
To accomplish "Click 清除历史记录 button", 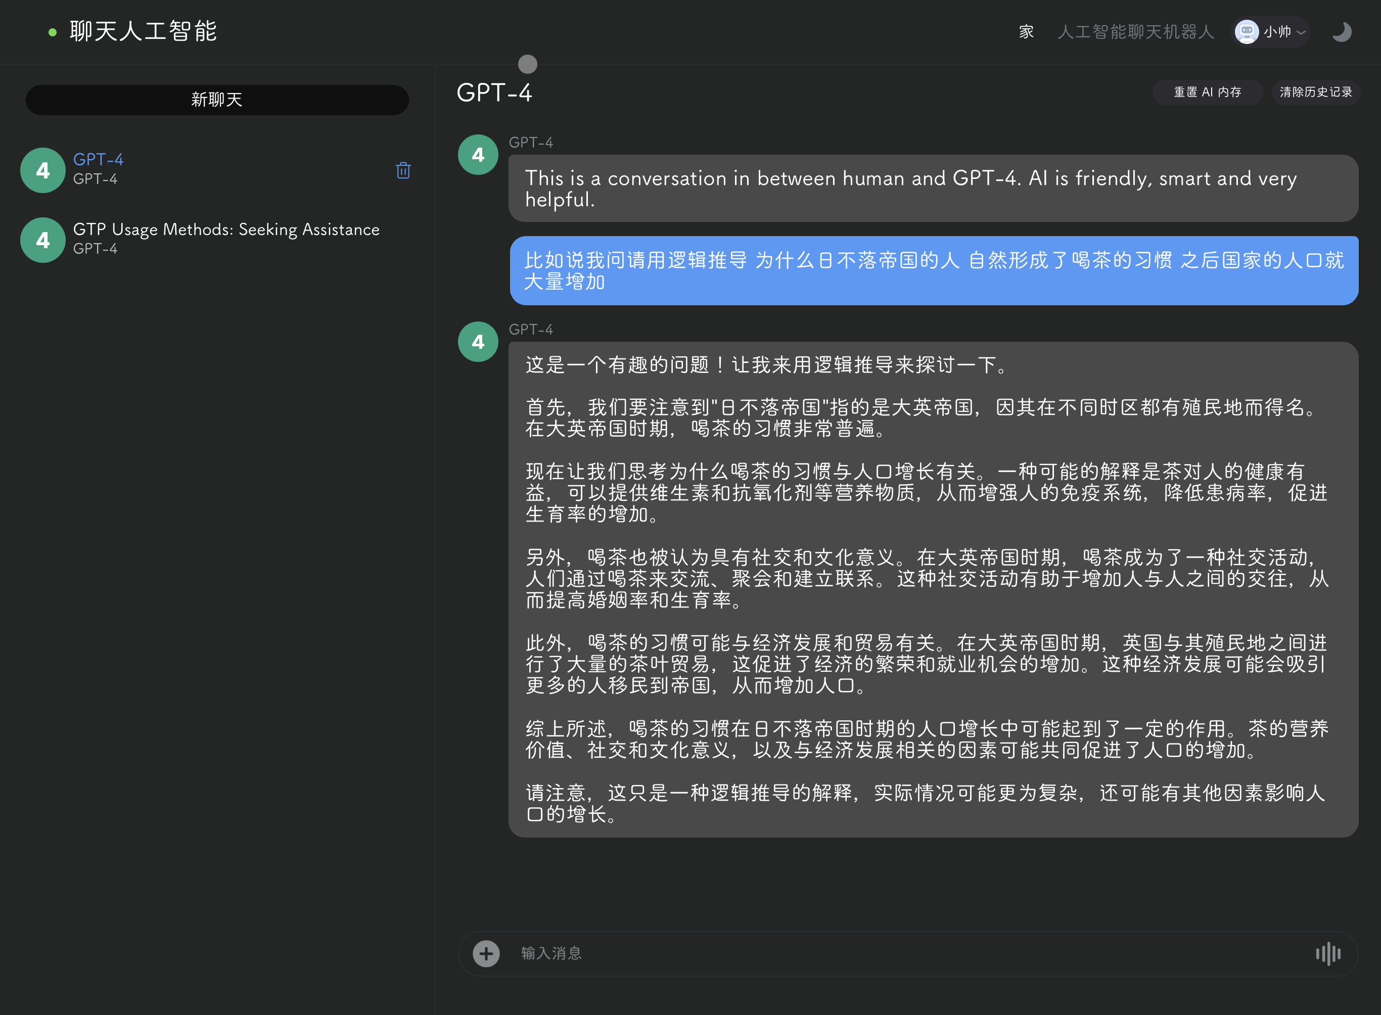I will (x=1316, y=92).
